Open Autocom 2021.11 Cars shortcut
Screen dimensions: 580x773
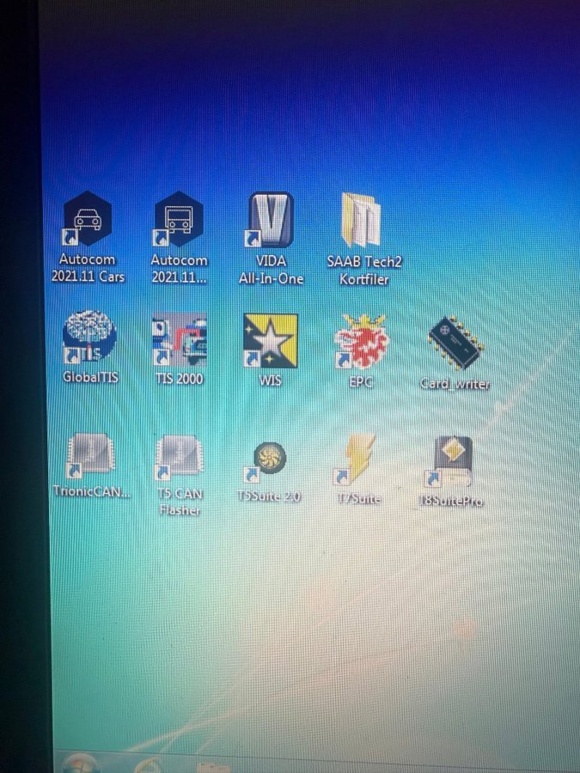click(87, 221)
